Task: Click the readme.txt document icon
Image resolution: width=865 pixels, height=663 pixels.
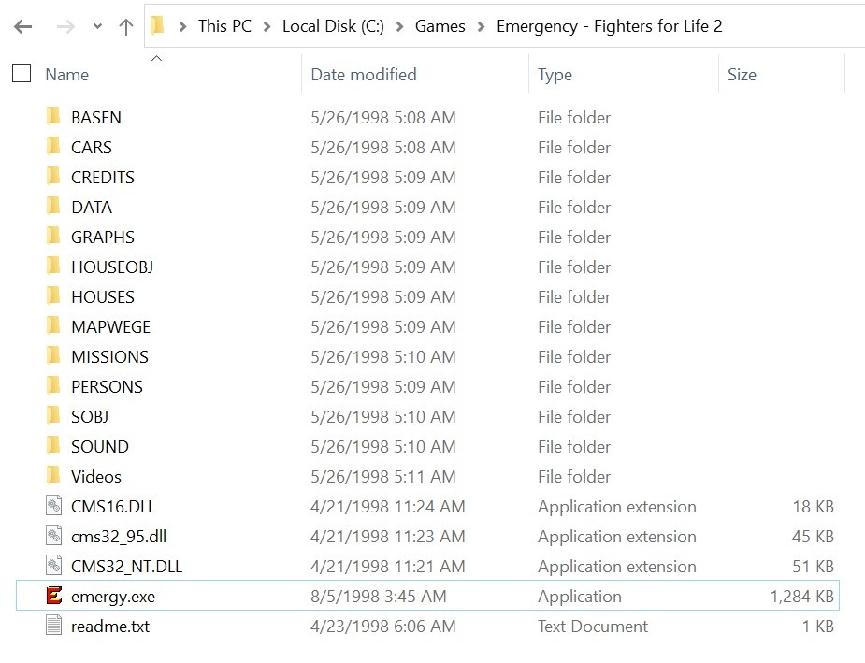Action: click(x=53, y=626)
